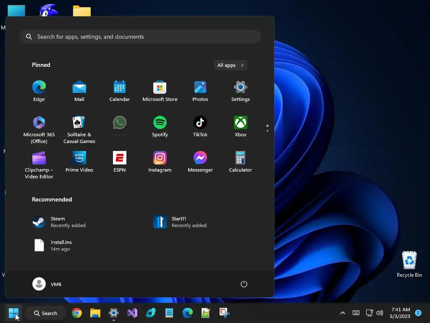
Task: Launch the Mail app
Action: [79, 91]
